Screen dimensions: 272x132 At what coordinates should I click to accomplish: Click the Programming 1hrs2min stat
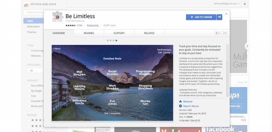click(145, 73)
